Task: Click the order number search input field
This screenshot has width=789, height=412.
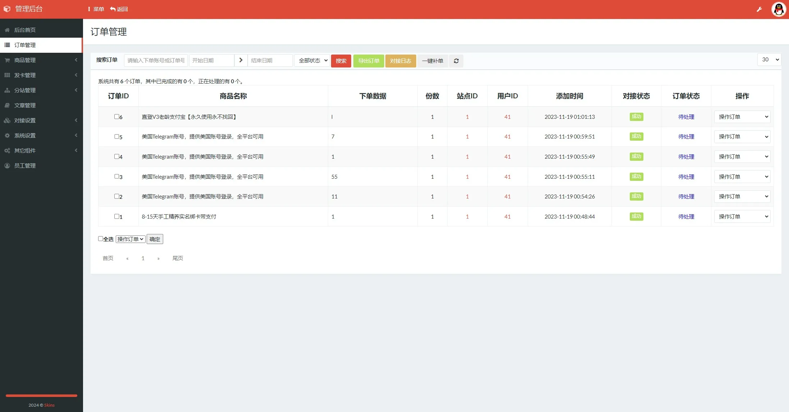Action: coord(156,60)
